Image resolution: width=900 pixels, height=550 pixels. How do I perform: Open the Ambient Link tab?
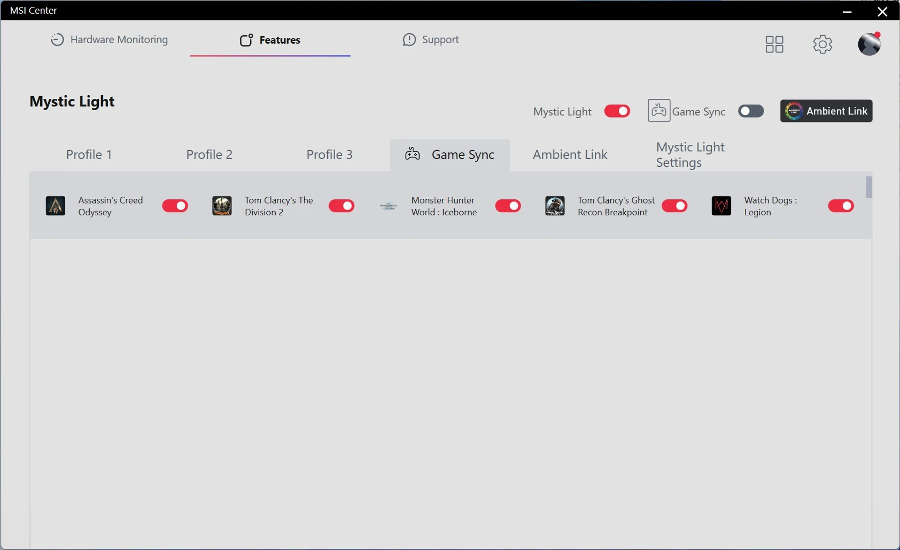pyautogui.click(x=570, y=155)
